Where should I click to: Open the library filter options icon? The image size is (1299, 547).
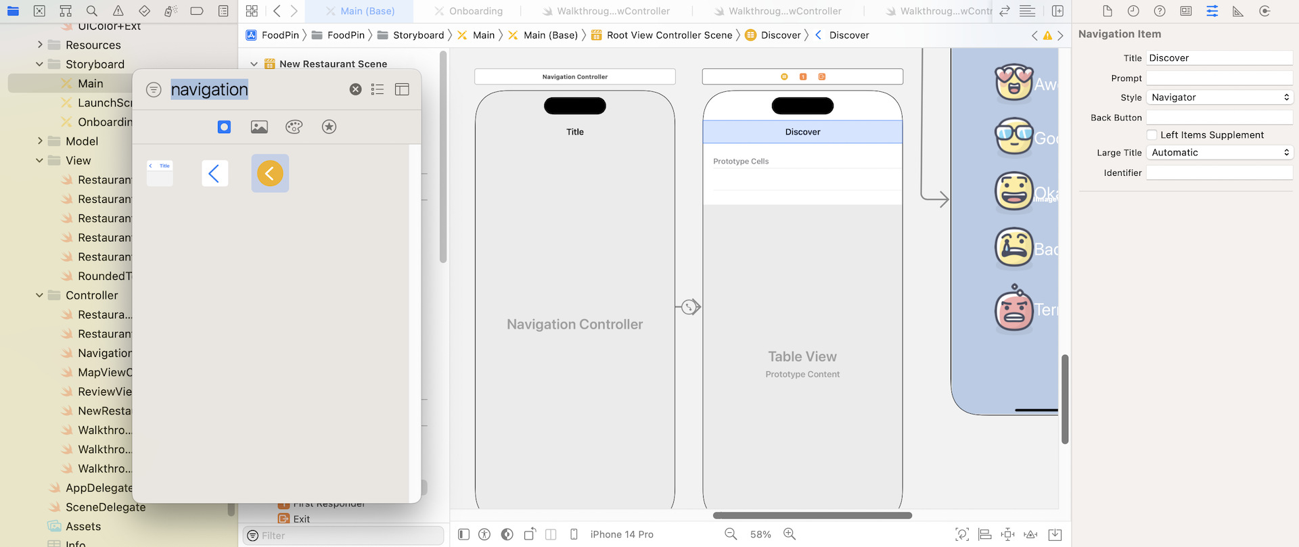coord(154,89)
